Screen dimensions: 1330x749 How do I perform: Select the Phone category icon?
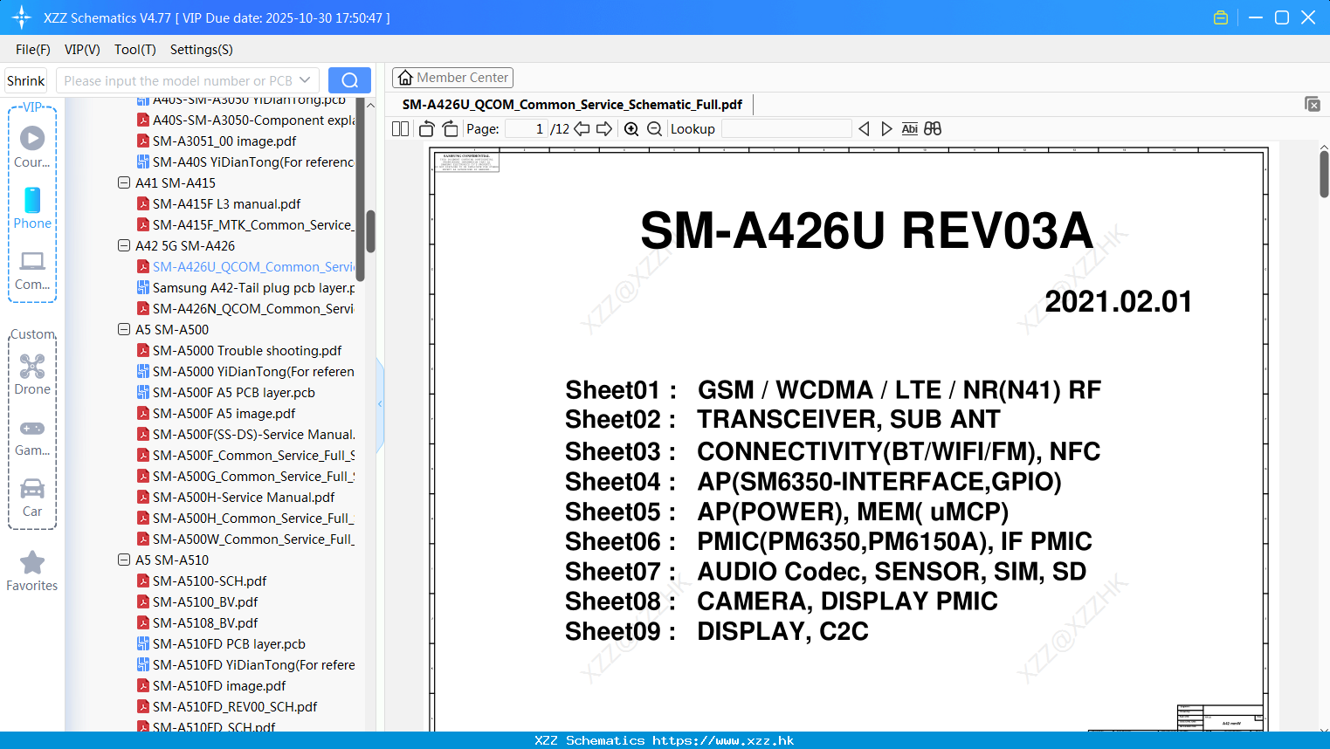click(x=32, y=200)
